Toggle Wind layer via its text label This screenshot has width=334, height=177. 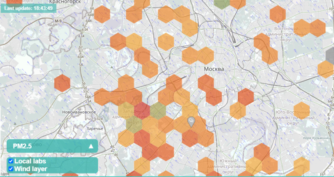point(30,168)
